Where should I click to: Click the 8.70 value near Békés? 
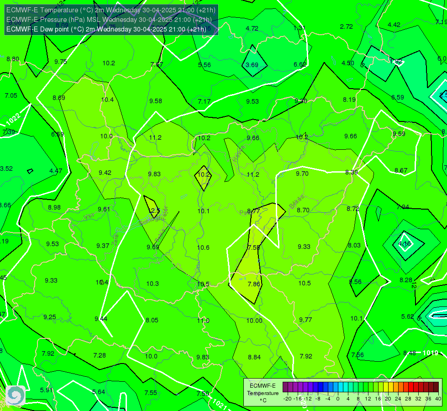pos(303,210)
